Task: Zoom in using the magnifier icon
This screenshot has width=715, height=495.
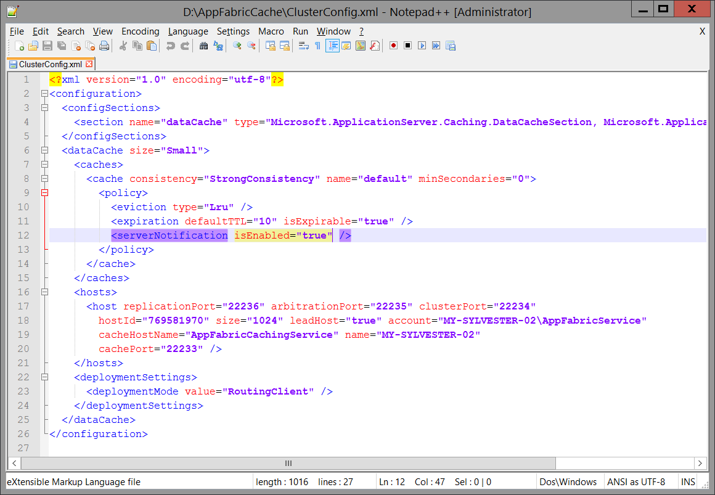Action: [239, 45]
